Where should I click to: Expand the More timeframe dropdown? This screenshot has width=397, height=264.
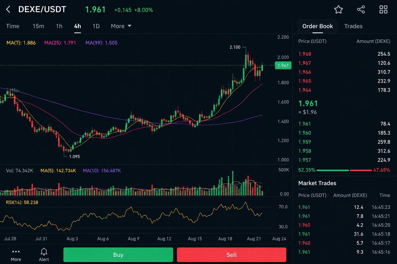coord(121,26)
